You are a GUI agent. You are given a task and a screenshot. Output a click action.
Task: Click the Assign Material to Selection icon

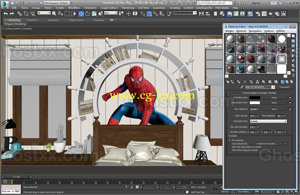(238, 82)
